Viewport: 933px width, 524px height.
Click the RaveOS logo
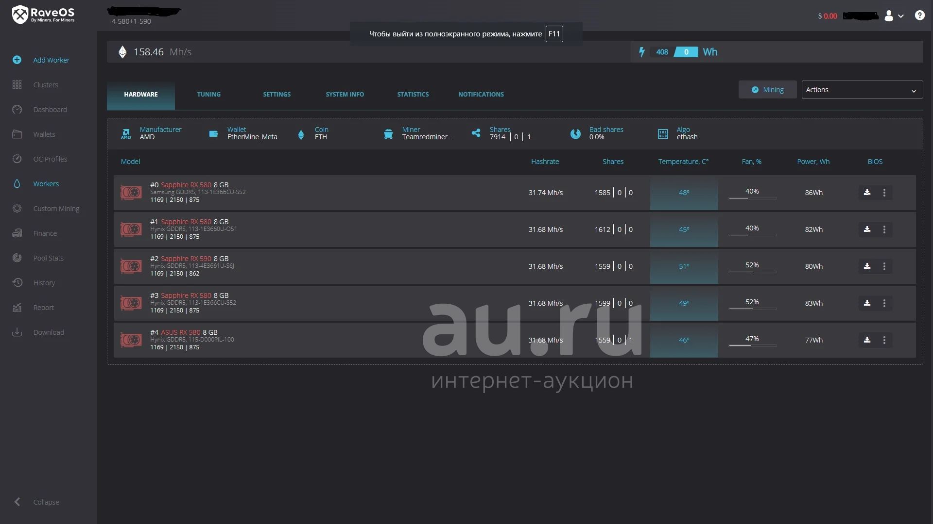[43, 15]
